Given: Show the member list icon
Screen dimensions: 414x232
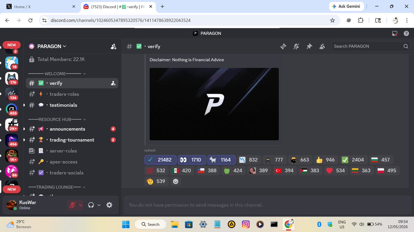Looking at the screenshot, I should click(x=322, y=46).
